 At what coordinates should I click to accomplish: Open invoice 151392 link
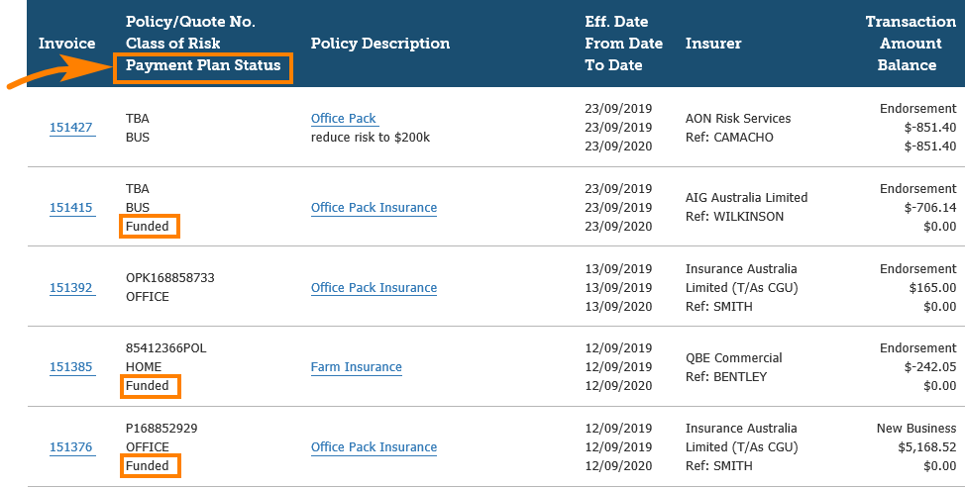tap(70, 288)
